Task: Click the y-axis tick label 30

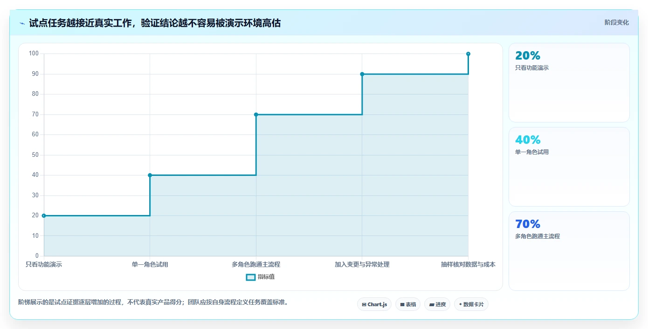Action: point(35,195)
